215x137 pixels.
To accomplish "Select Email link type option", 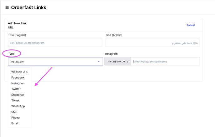I will coord(15,124).
